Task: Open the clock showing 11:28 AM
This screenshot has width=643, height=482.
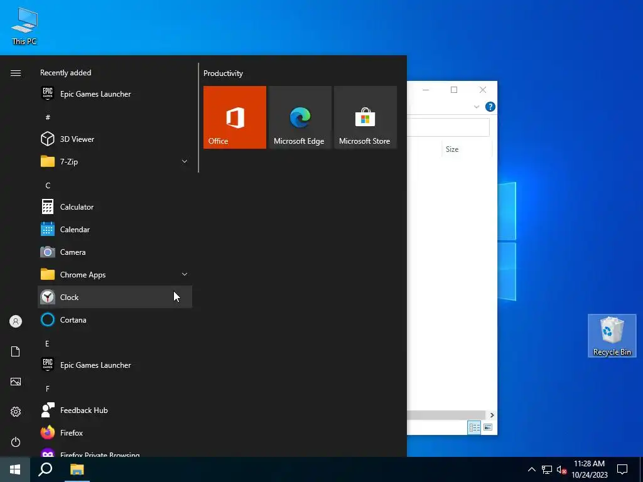Action: pyautogui.click(x=589, y=469)
